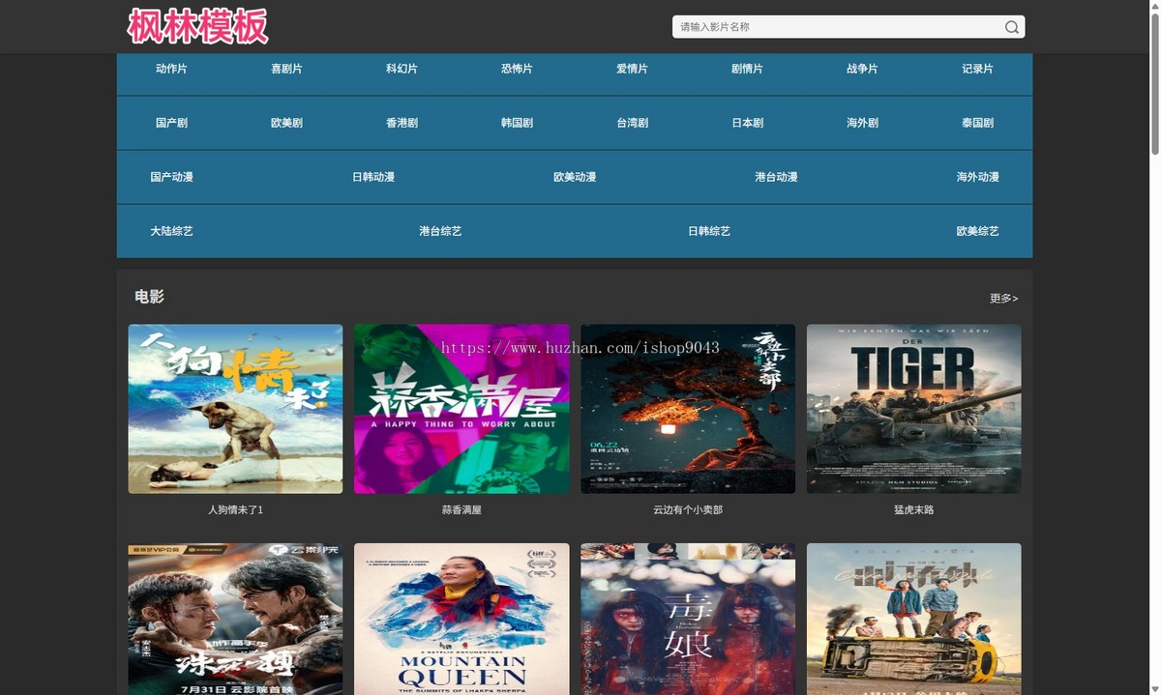
Task: Go to the 日韩综艺 category
Action: pos(709,231)
